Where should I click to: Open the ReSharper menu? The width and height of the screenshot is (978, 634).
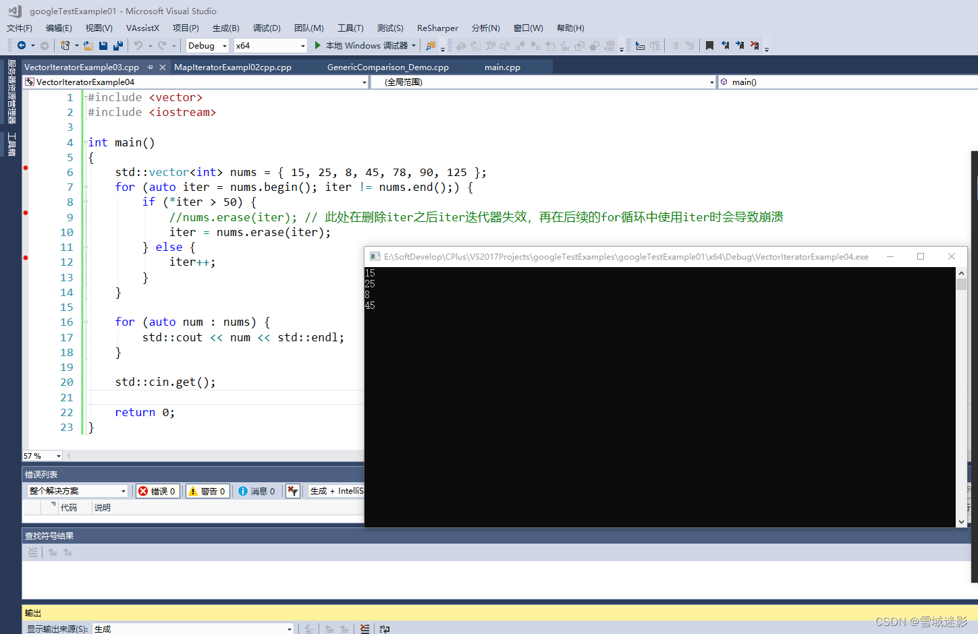(437, 28)
